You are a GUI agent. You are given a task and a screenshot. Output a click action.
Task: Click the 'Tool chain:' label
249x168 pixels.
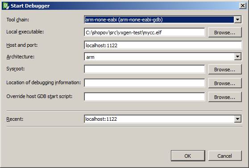pyautogui.click(x=18, y=20)
